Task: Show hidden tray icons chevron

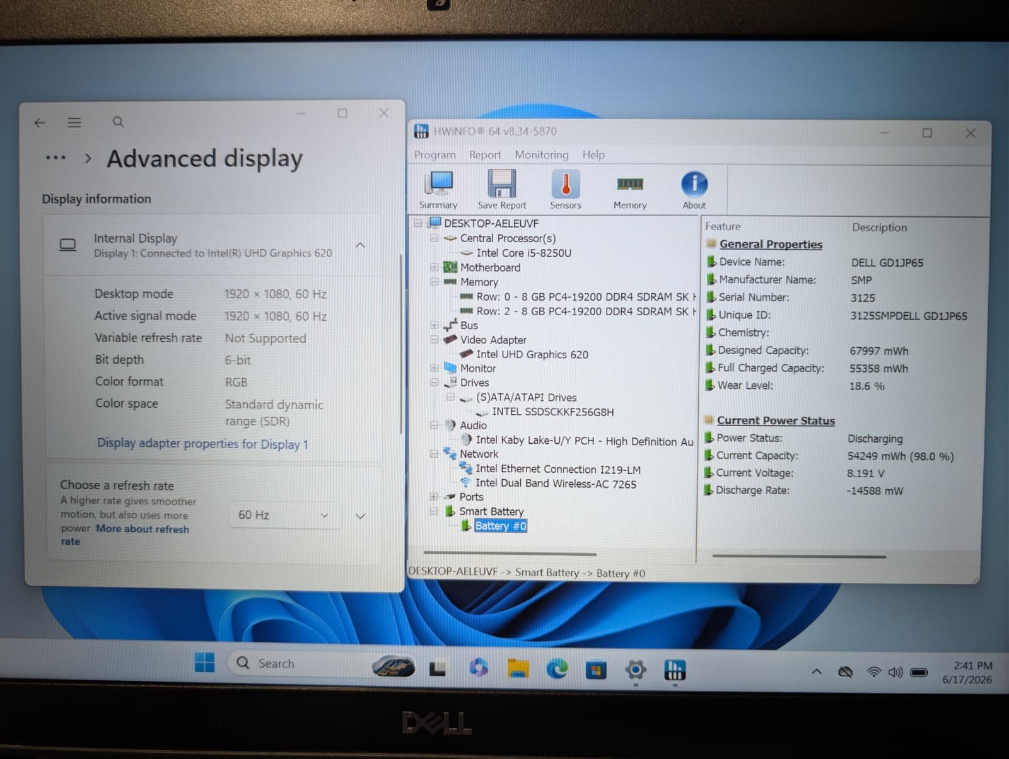Action: point(817,672)
